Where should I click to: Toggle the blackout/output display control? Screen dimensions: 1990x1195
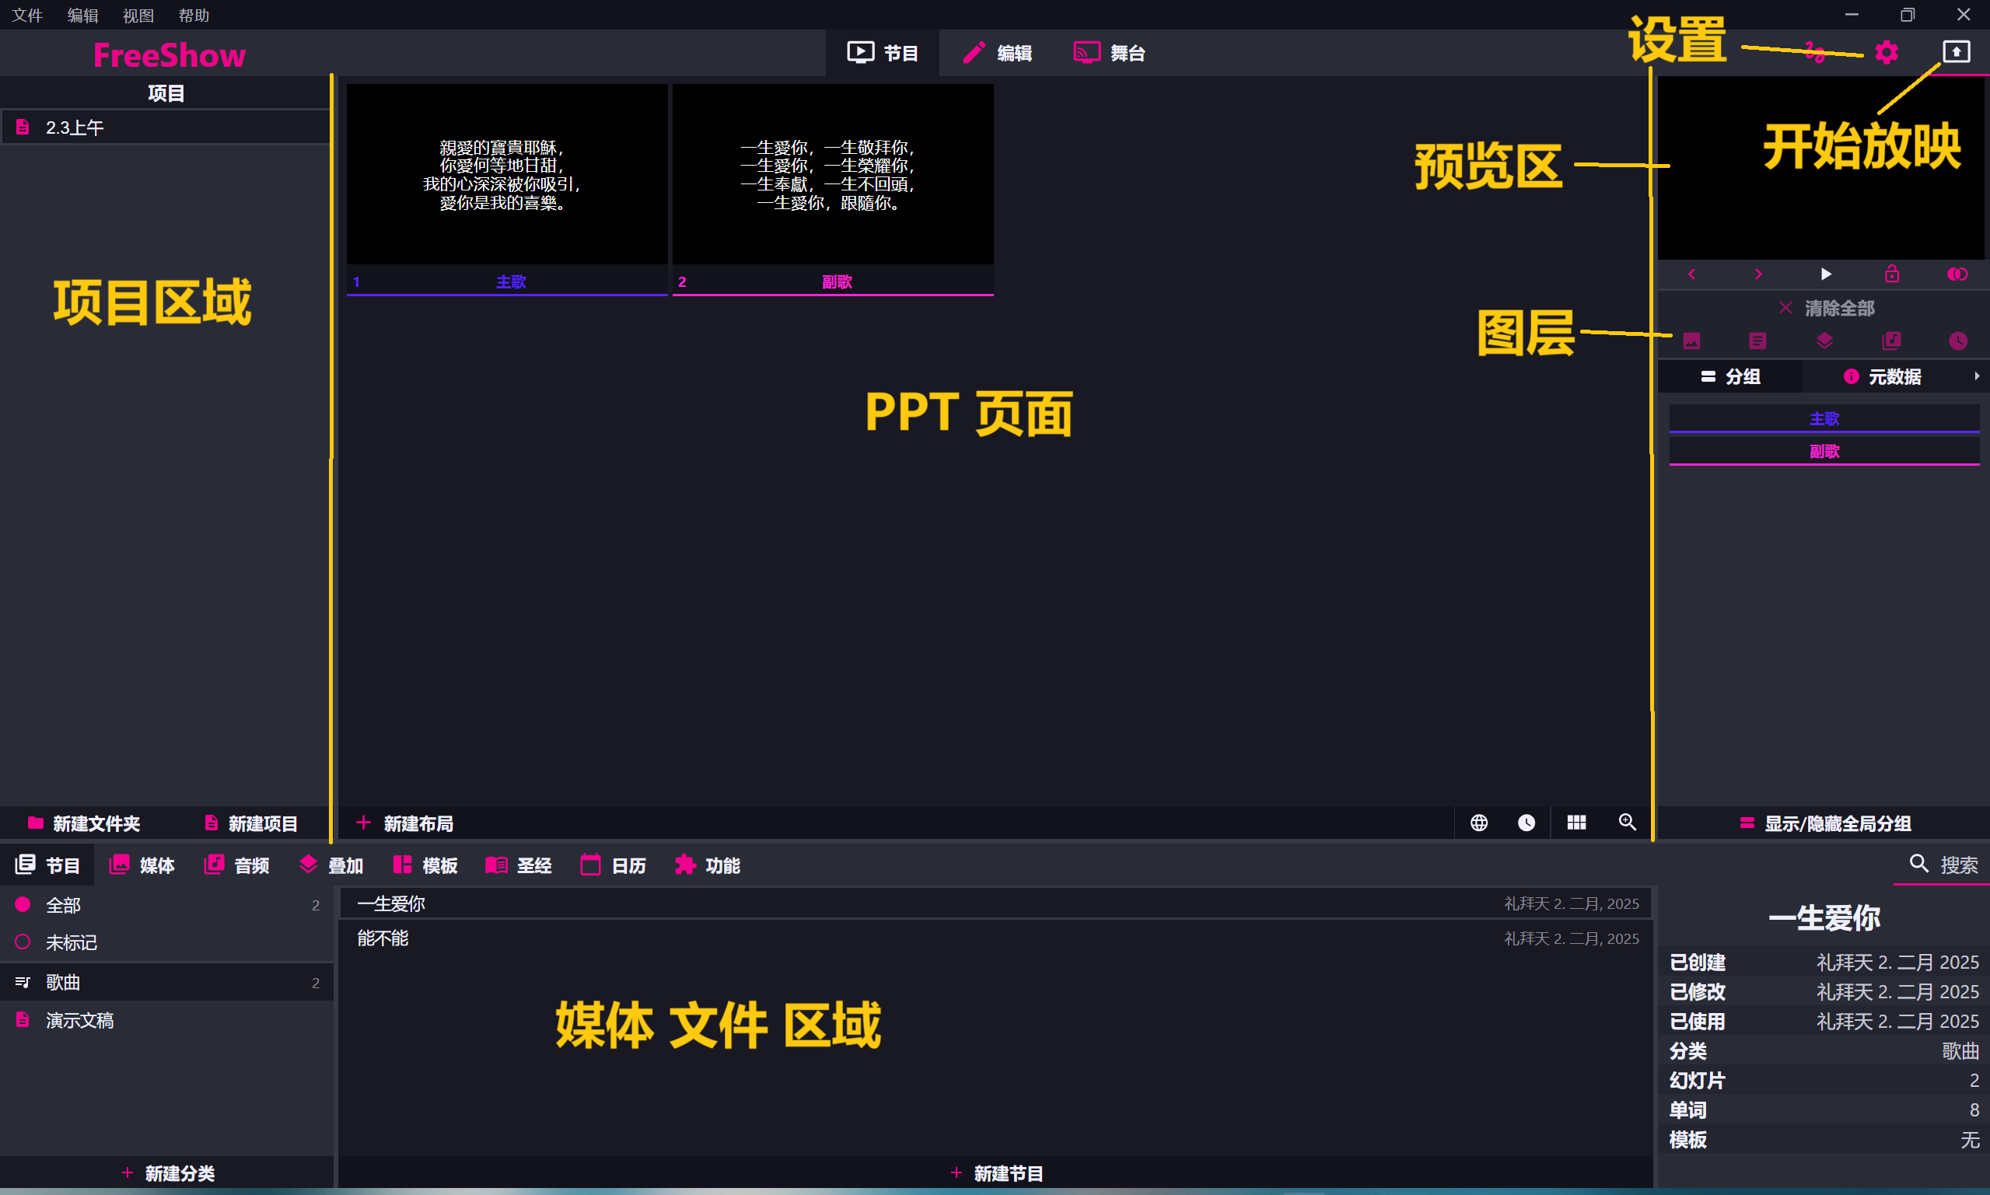coord(1958,274)
